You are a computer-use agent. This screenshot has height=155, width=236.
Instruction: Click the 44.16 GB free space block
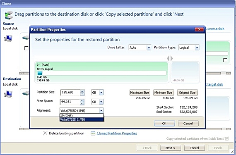(x=185, y=72)
